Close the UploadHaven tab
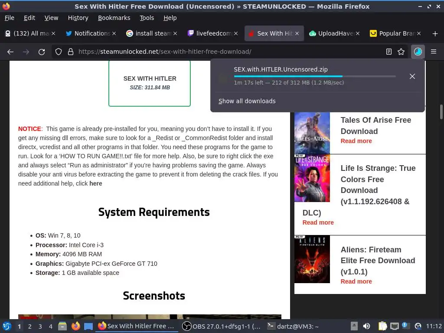The height and width of the screenshot is (333, 444). (358, 33)
